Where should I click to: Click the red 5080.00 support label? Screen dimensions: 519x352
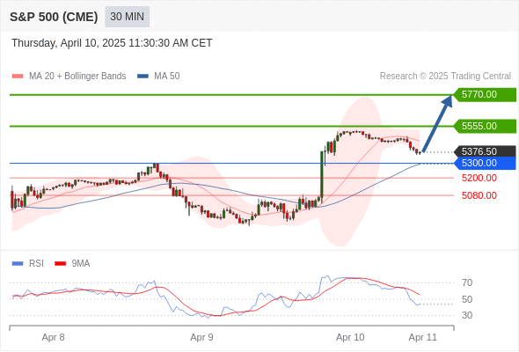pos(479,195)
